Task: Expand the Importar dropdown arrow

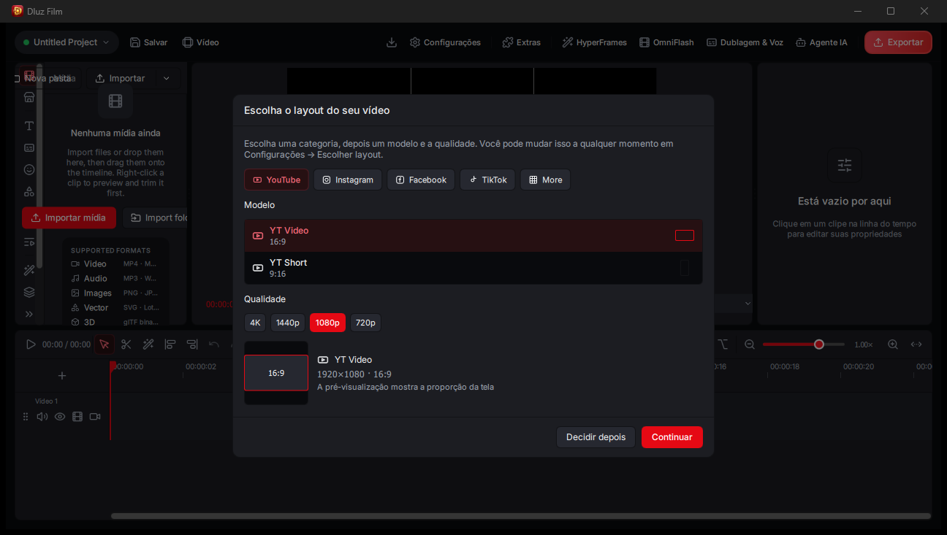Action: [x=167, y=78]
